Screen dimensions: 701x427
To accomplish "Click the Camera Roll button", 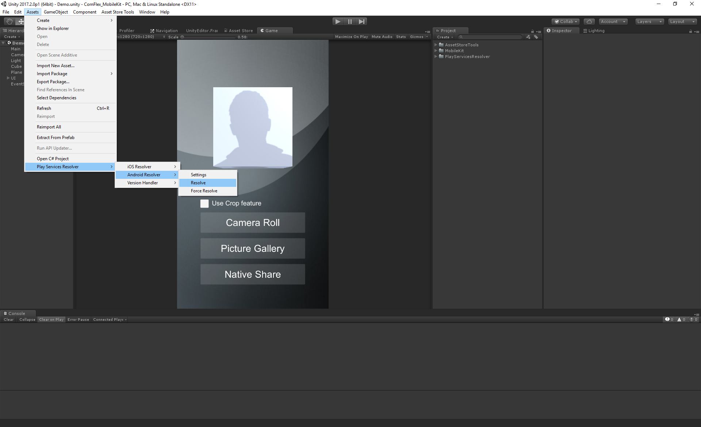I will click(253, 223).
